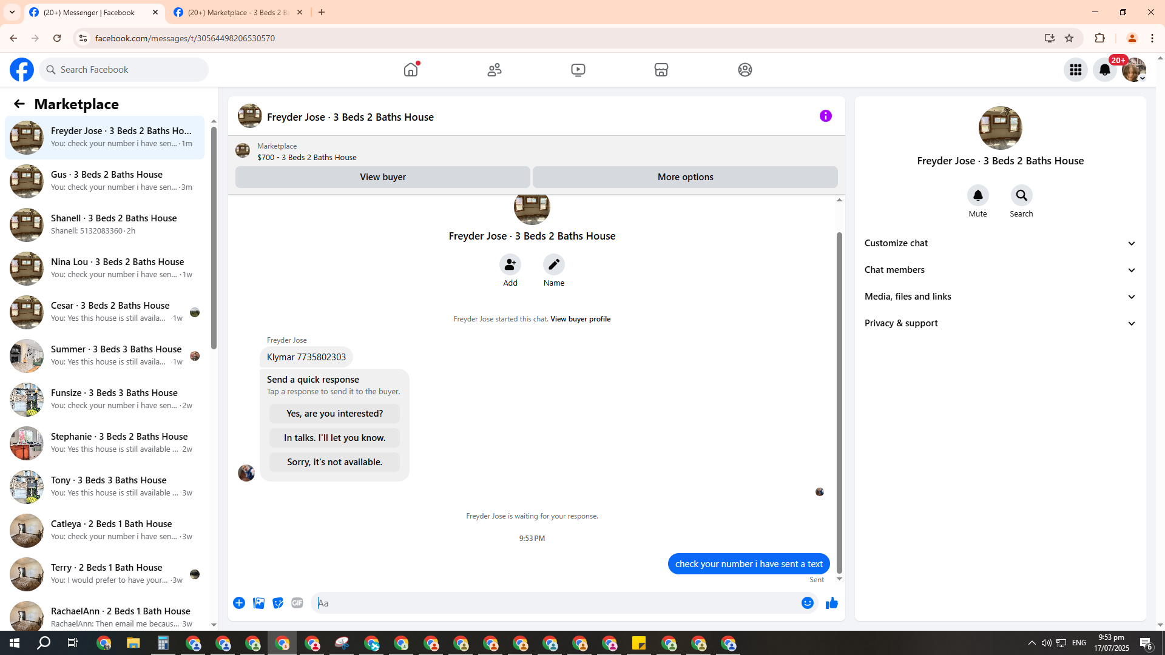Open the browser Extensions icon

1100,38
